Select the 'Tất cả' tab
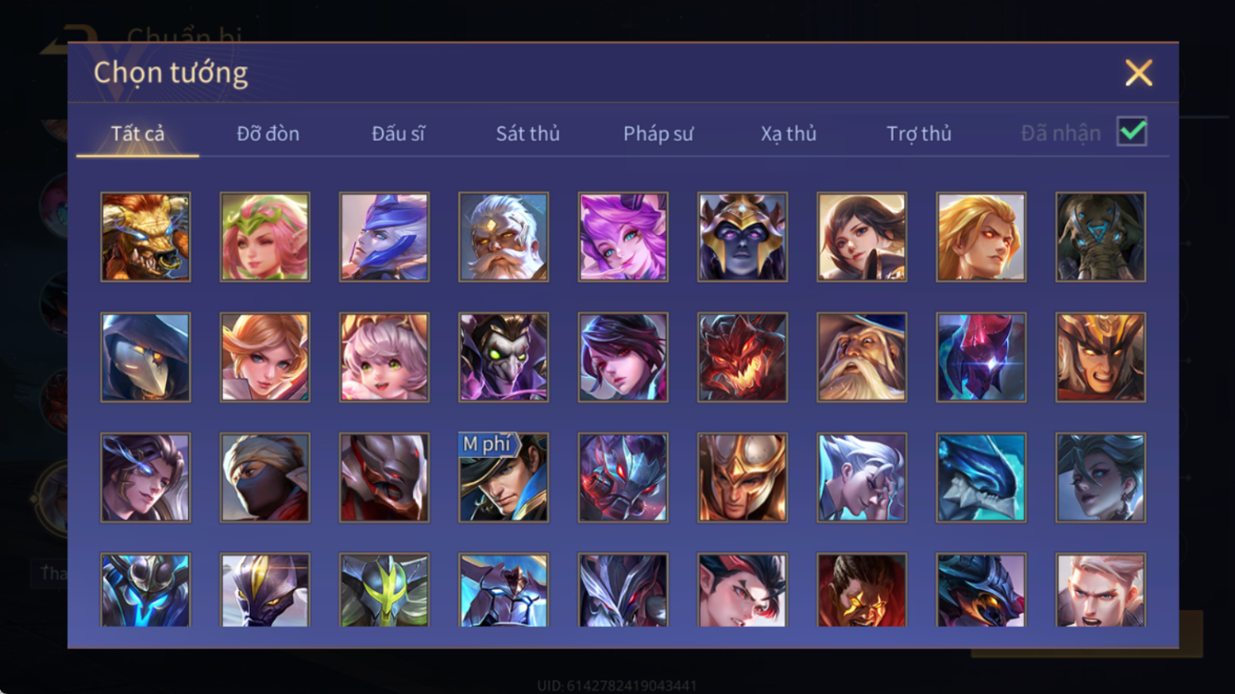Viewport: 1235px width, 694px height. pos(137,134)
